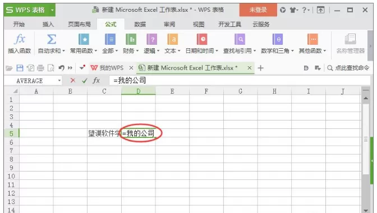Click cell D5 containing =我的公司
The image size is (377, 213).
click(138, 133)
